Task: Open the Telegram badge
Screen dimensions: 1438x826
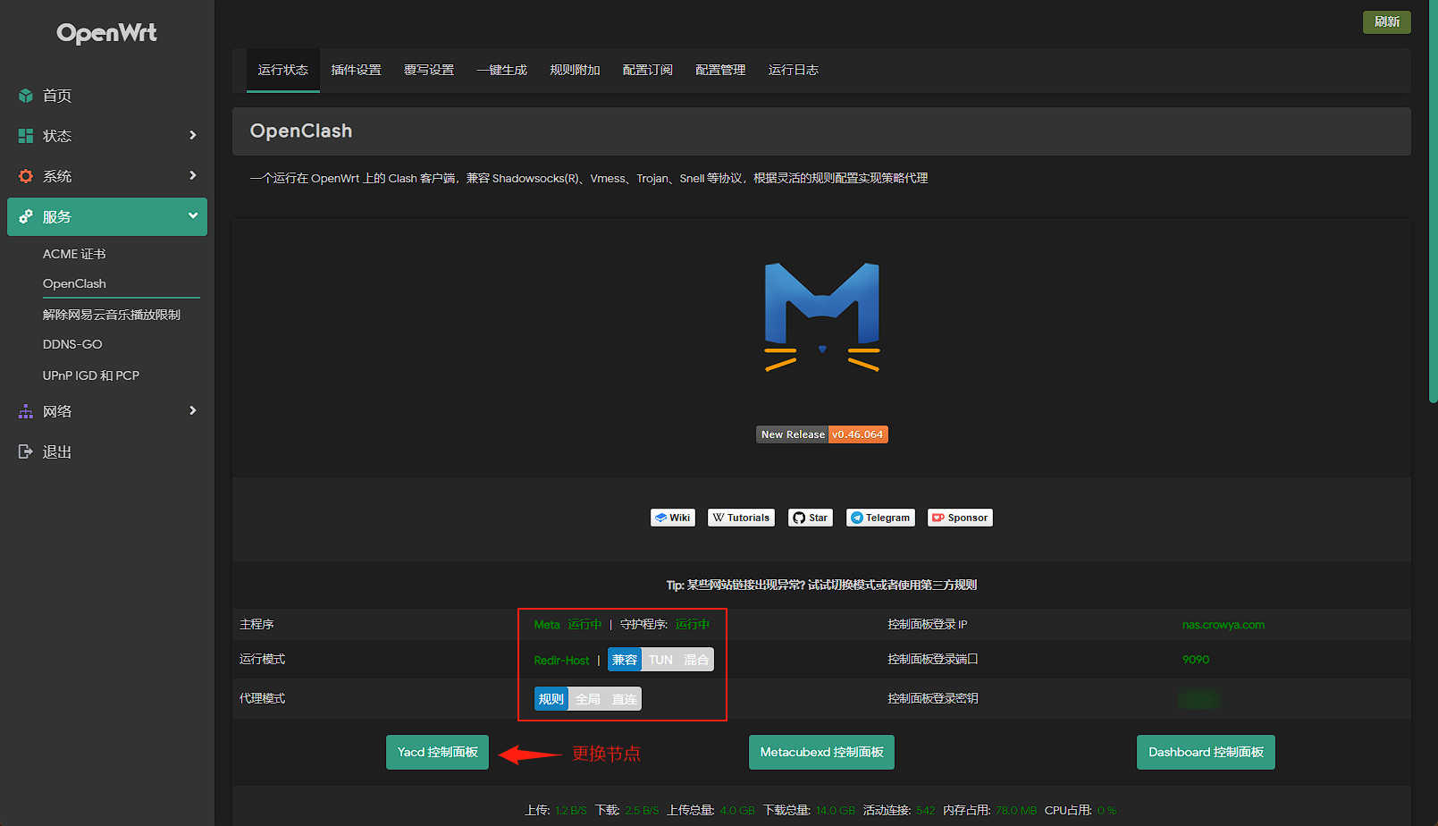Action: 880,518
